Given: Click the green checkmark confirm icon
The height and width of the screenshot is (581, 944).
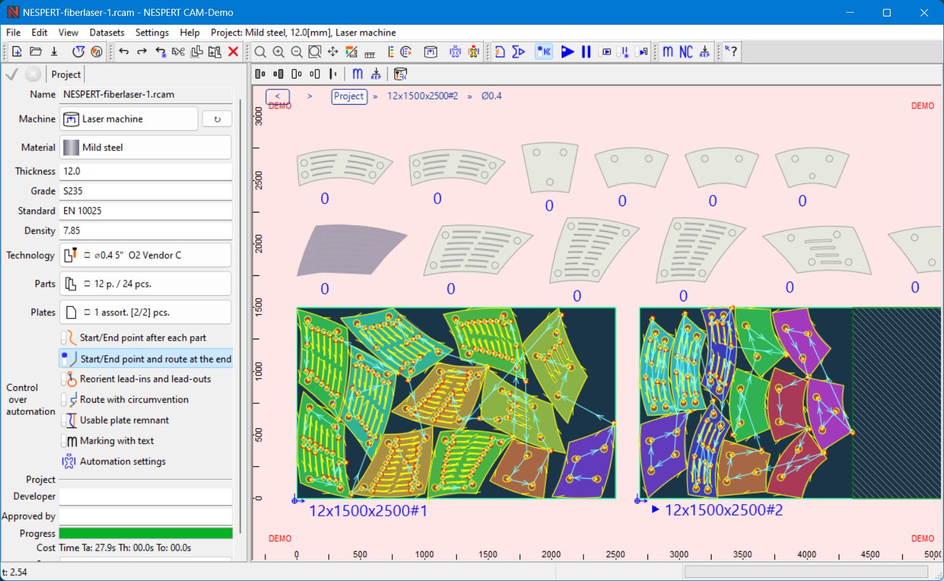Looking at the screenshot, I should tap(11, 74).
